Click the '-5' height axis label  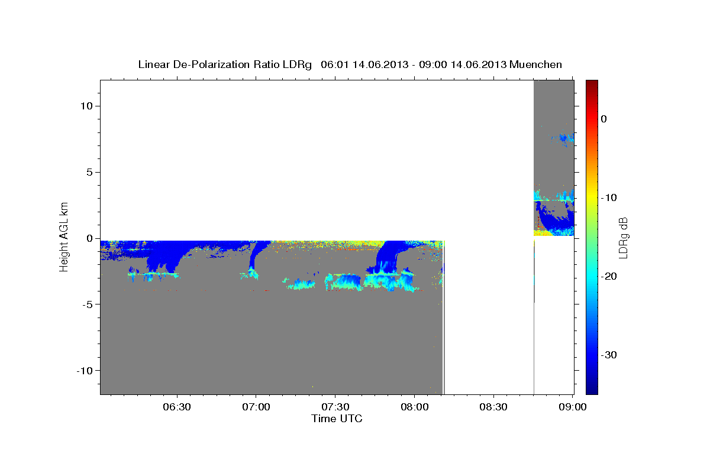(x=88, y=304)
